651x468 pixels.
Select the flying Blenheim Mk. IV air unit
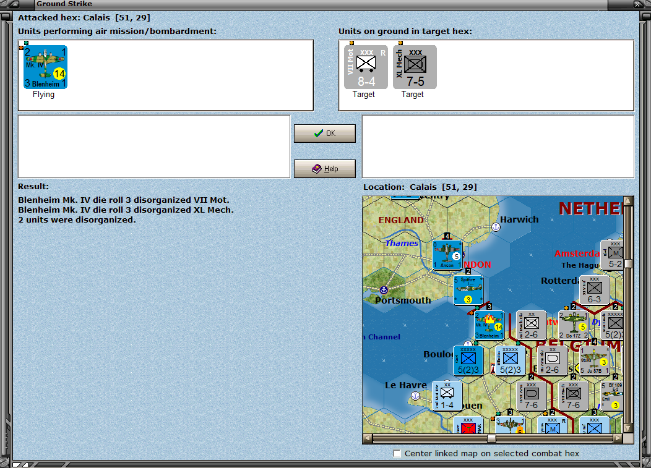pyautogui.click(x=45, y=67)
